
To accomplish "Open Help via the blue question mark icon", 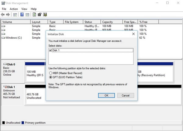I will 22,15.
